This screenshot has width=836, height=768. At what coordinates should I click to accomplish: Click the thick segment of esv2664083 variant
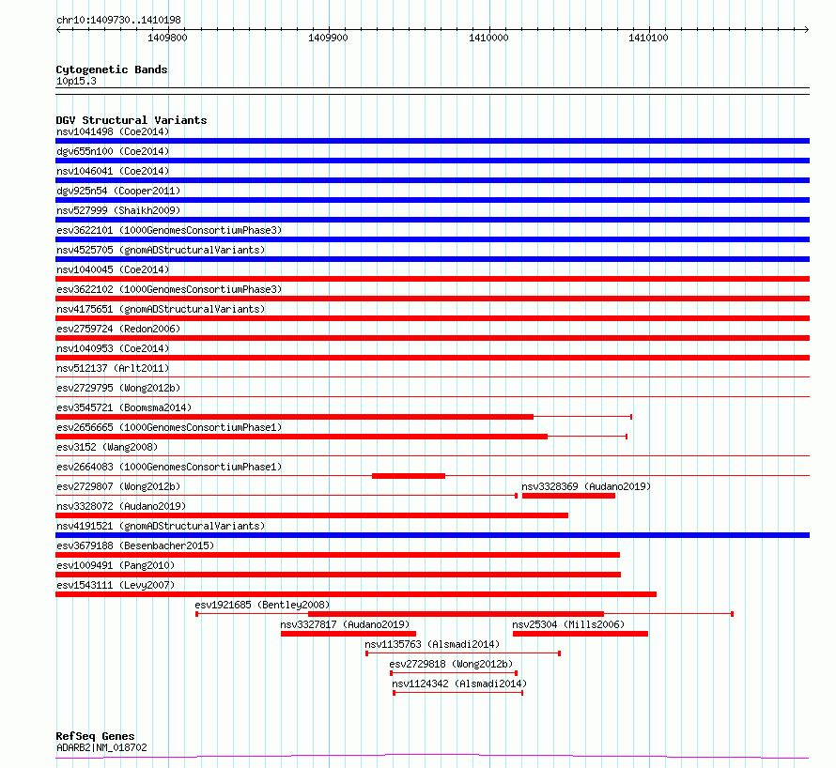click(409, 476)
